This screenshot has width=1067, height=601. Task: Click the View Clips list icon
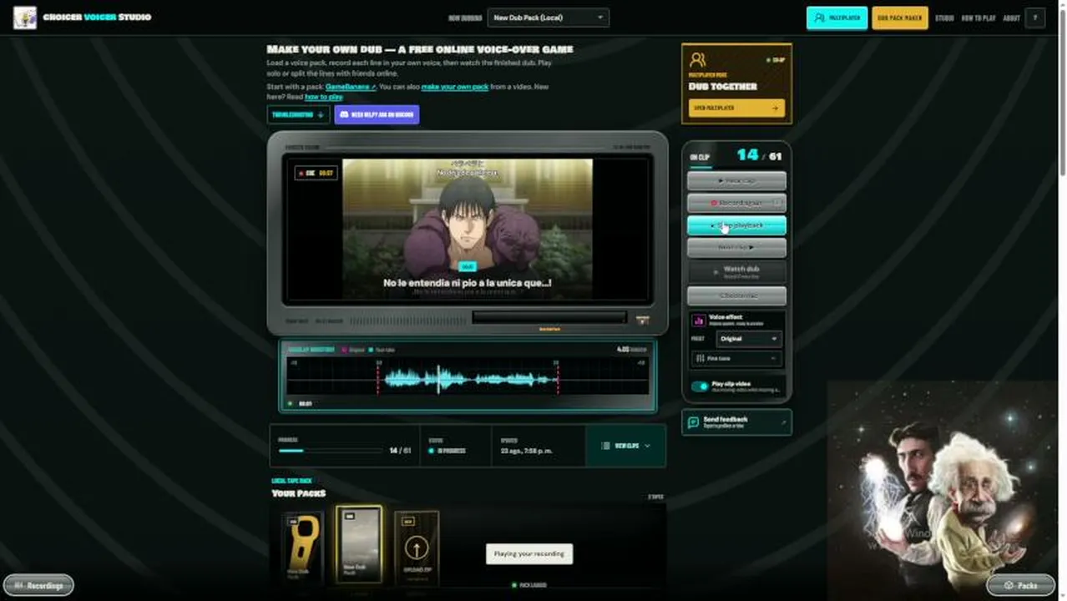point(606,446)
